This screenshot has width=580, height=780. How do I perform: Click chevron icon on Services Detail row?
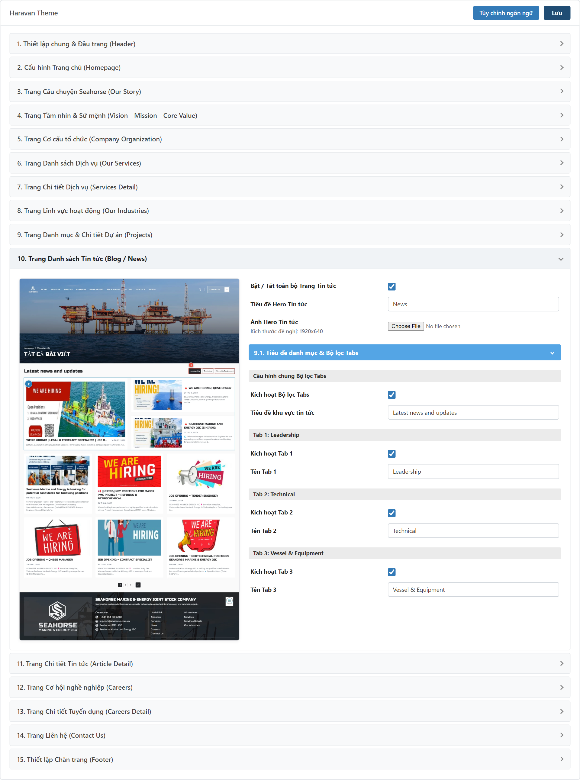click(x=561, y=187)
